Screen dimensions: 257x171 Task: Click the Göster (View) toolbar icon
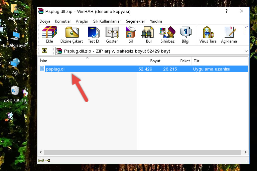pos(112,35)
